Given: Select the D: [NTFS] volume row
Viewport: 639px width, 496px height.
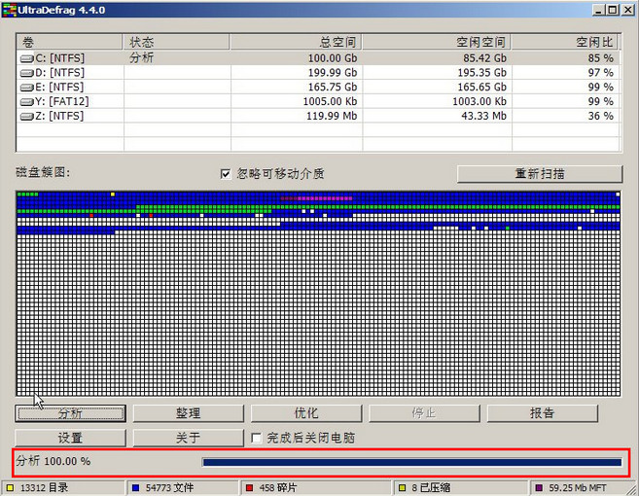Looking at the screenshot, I should [x=318, y=73].
